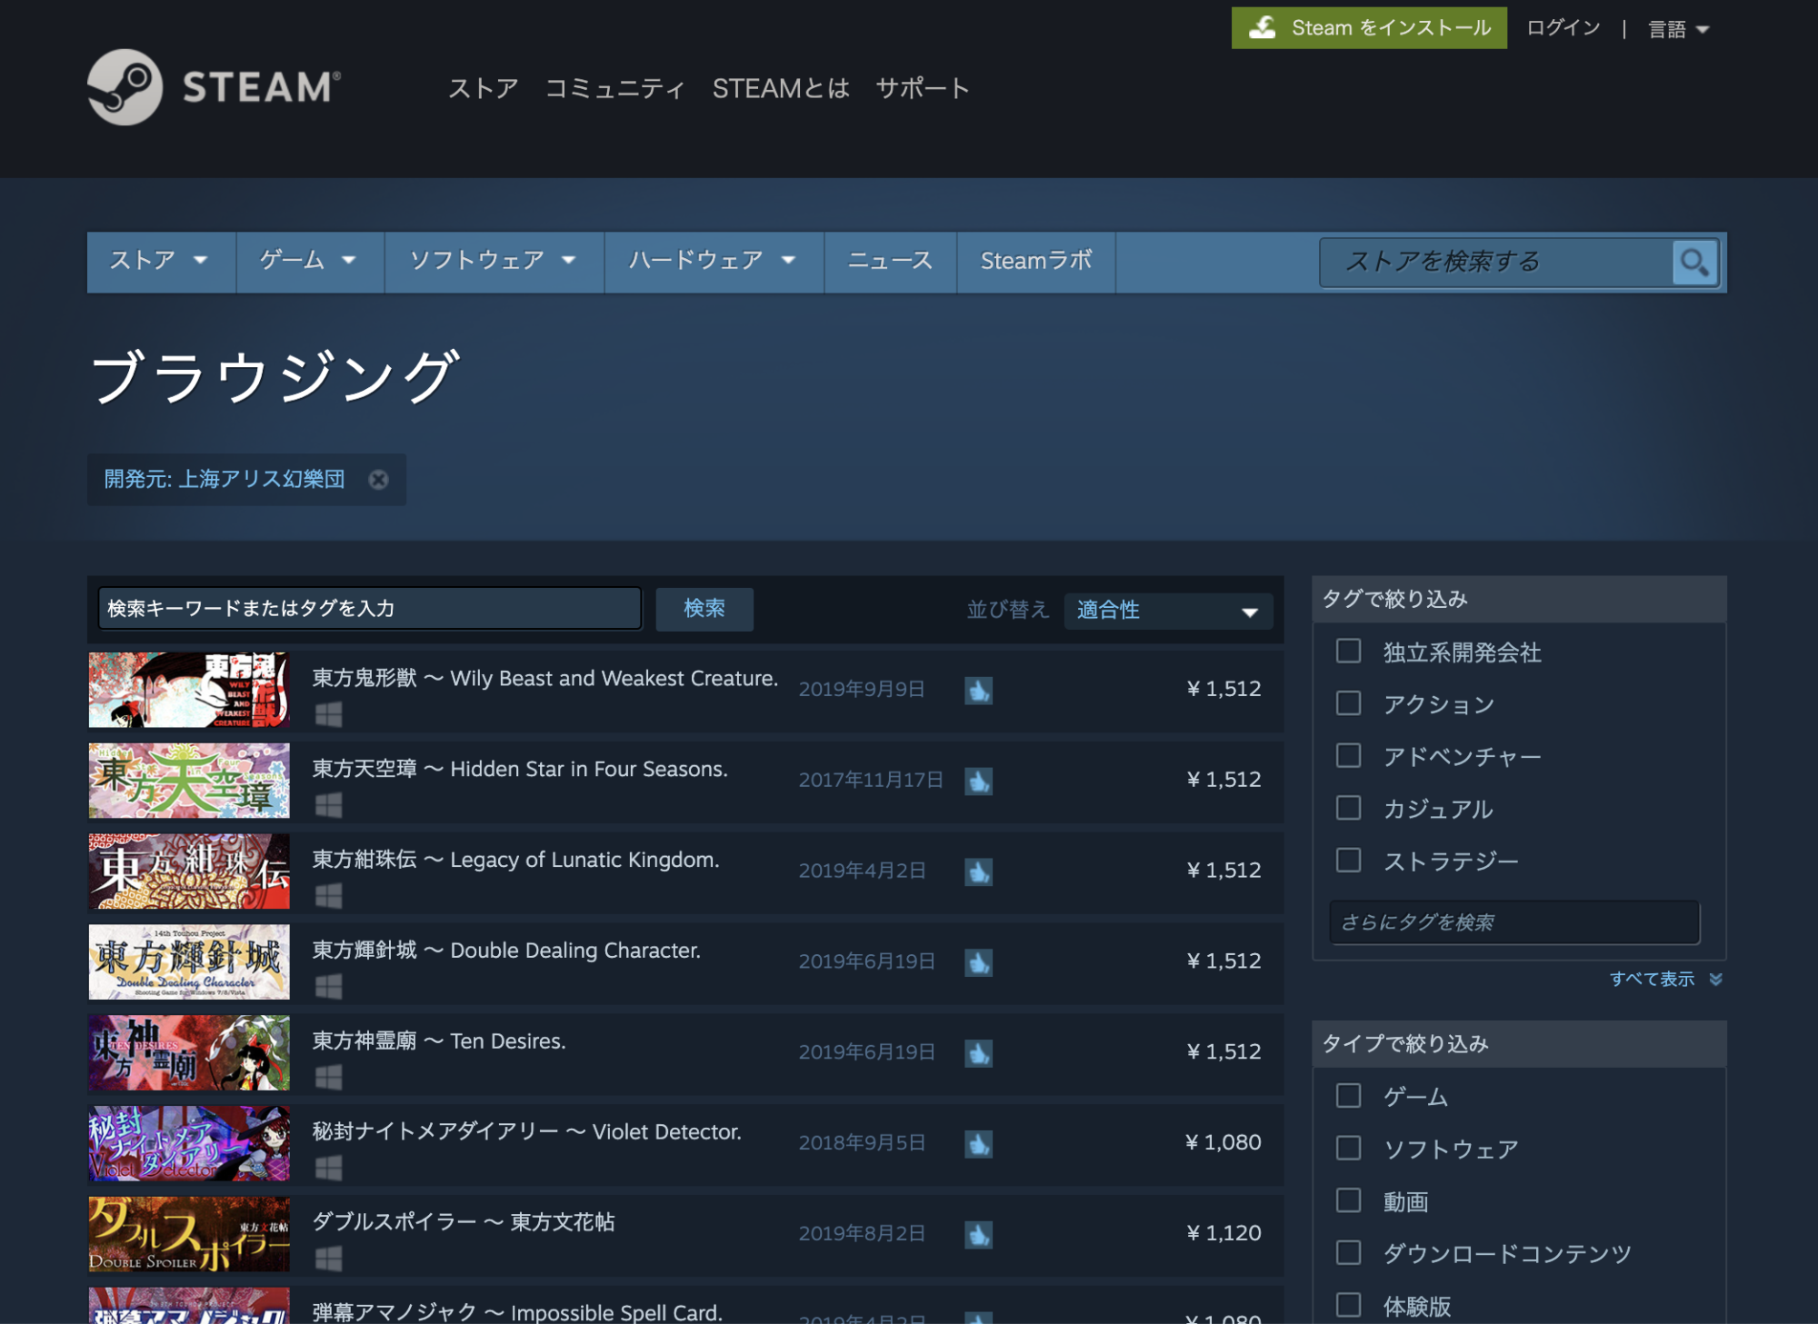Click Windows platform icon under ダブルスポイラー
Image resolution: width=1818 pixels, height=1324 pixels.
(x=328, y=1259)
